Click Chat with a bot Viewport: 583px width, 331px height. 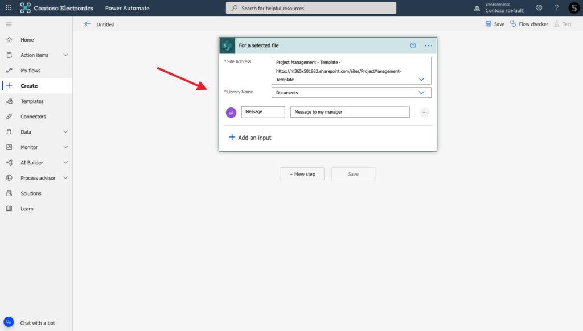click(x=38, y=323)
